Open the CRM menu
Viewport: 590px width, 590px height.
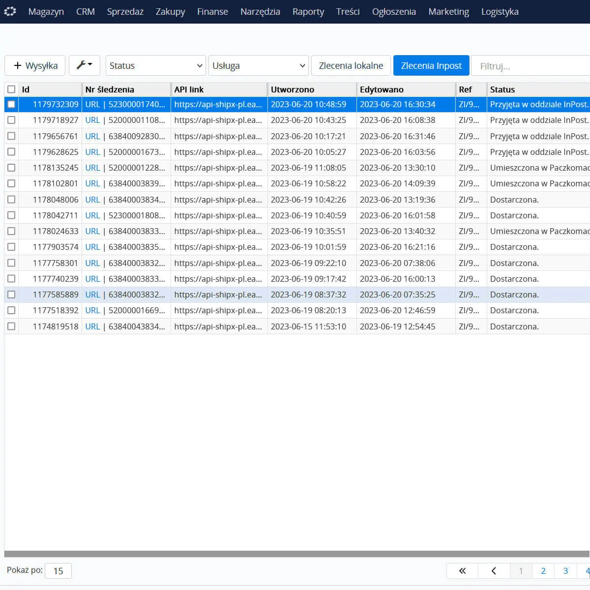click(x=86, y=11)
